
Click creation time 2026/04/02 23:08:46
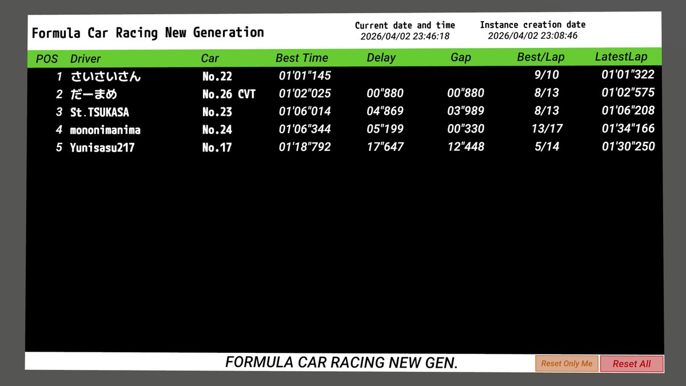532,35
